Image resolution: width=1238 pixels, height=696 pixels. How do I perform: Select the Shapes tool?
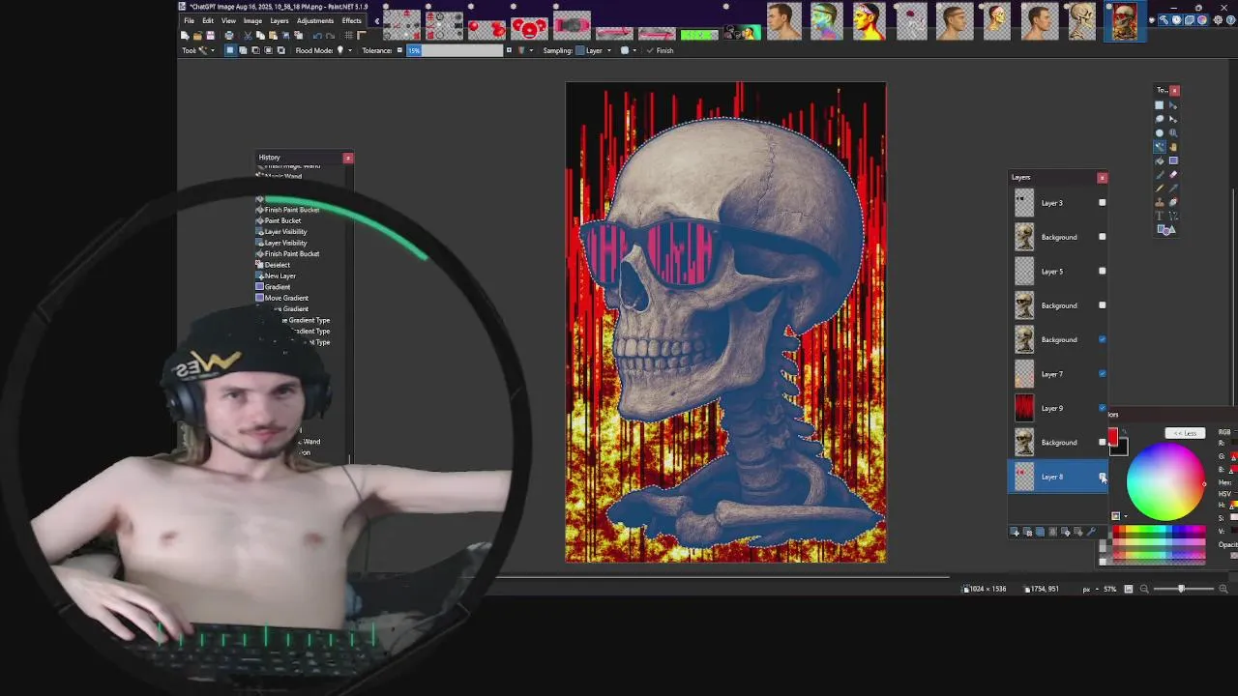1166,229
